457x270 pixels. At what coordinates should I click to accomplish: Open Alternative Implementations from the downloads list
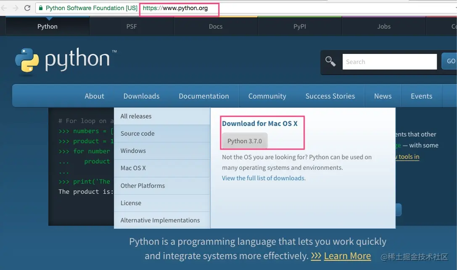[x=160, y=220]
